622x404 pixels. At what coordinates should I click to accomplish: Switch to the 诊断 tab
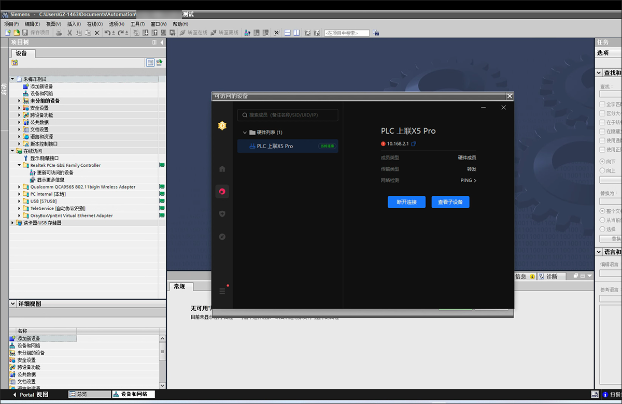pos(551,277)
